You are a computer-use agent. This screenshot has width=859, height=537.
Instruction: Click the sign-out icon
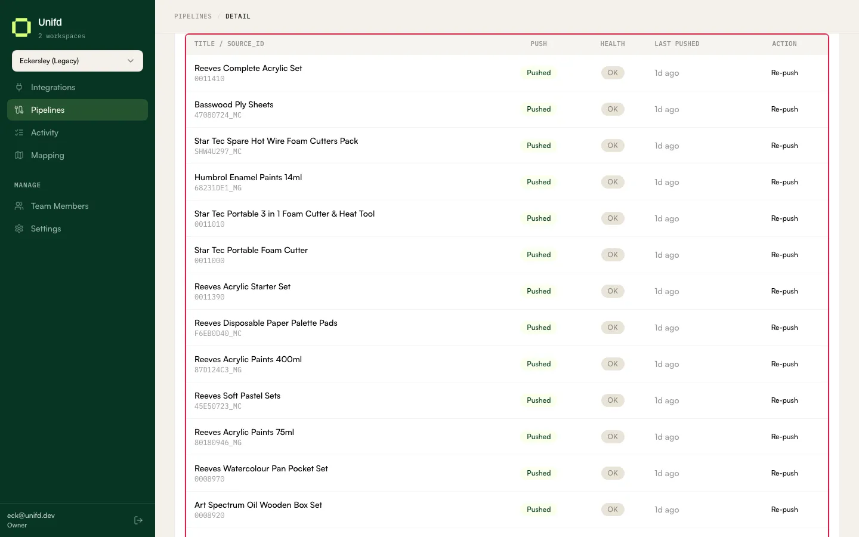coord(138,520)
